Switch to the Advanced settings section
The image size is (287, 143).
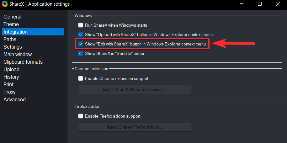point(15,99)
